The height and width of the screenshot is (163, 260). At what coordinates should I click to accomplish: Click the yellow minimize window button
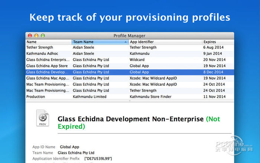click(36, 36)
